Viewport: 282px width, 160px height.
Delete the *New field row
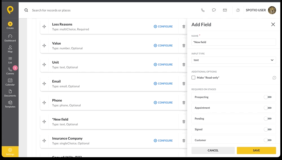pyautogui.click(x=184, y=122)
